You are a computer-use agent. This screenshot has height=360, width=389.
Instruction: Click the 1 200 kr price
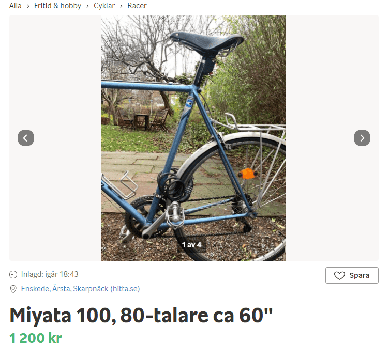pyautogui.click(x=36, y=338)
